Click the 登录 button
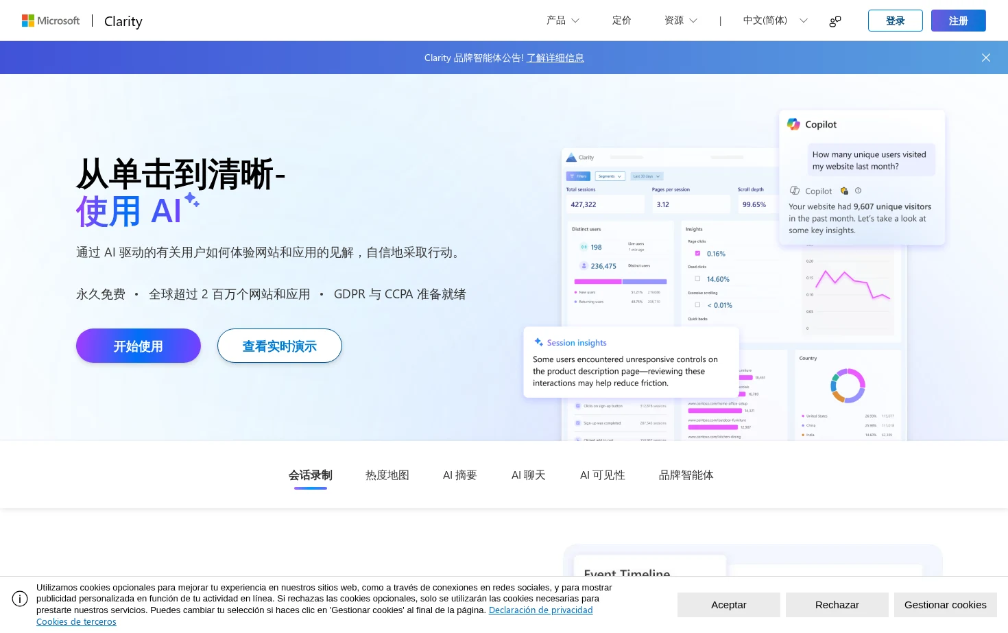1008x633 pixels. point(896,21)
